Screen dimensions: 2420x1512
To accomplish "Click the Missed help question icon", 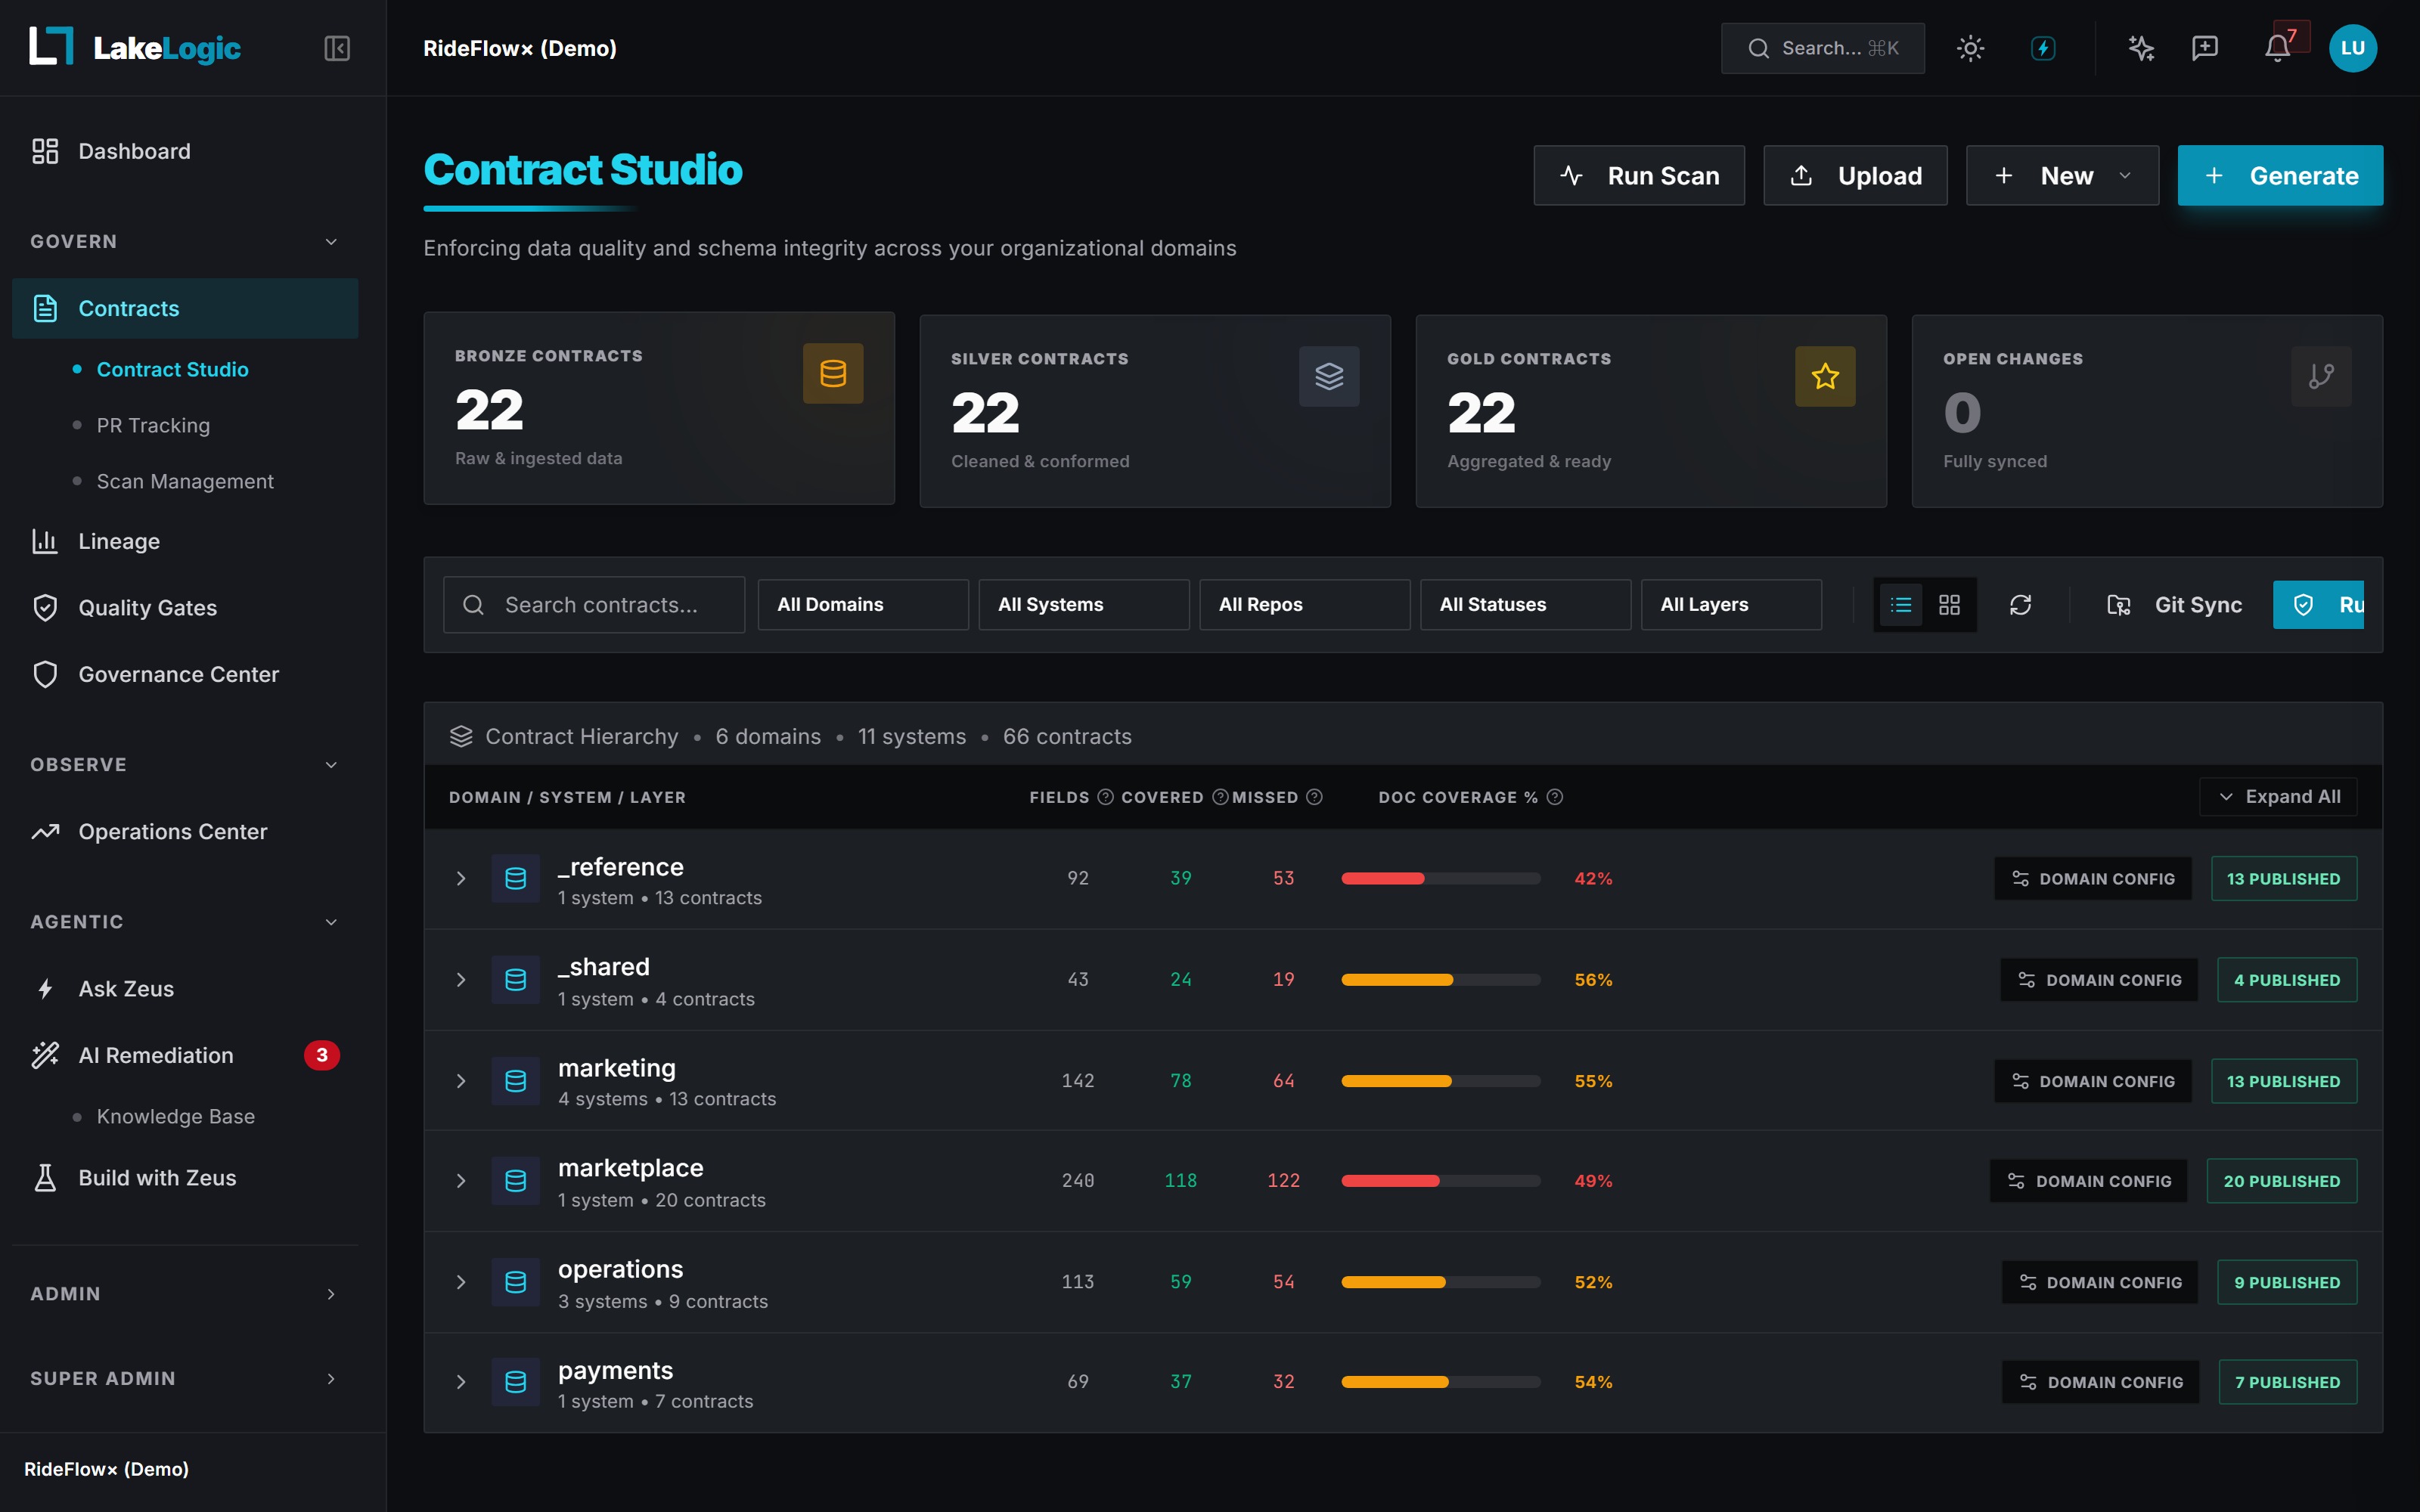I will point(1315,797).
